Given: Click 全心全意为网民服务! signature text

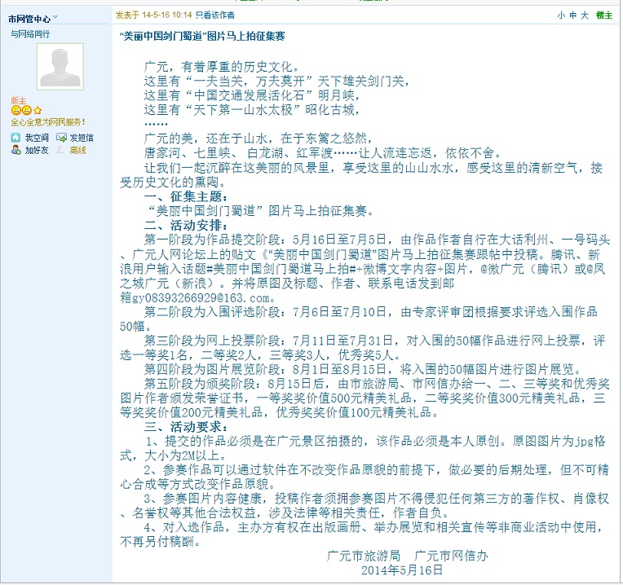Looking at the screenshot, I should (x=48, y=122).
